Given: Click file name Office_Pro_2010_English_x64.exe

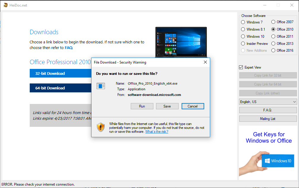Looking at the screenshot, I should tap(152, 83).
